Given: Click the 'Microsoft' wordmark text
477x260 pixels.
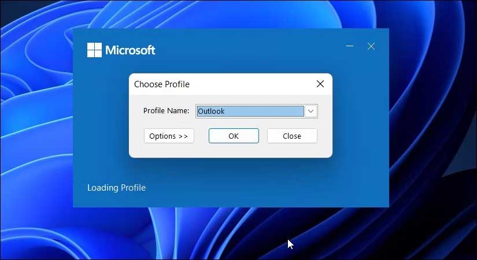Looking at the screenshot, I should pyautogui.click(x=130, y=50).
